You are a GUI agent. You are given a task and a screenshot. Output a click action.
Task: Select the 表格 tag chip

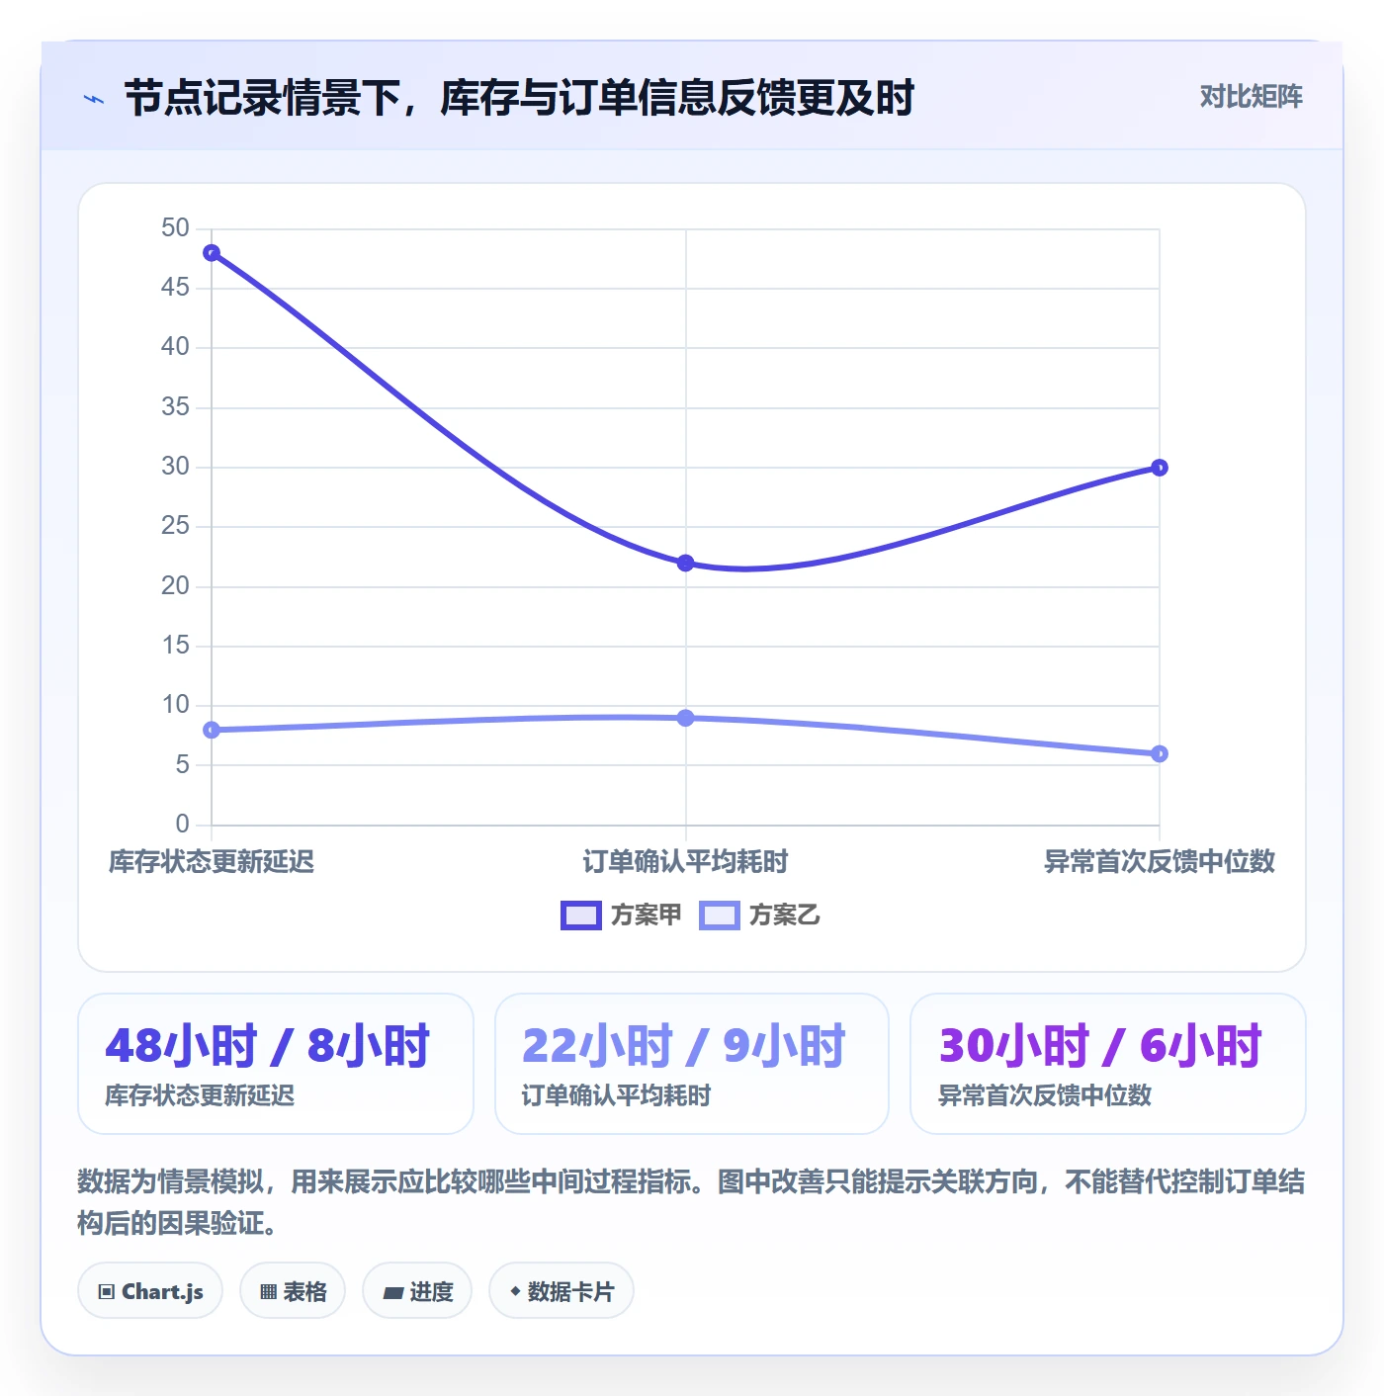click(293, 1291)
